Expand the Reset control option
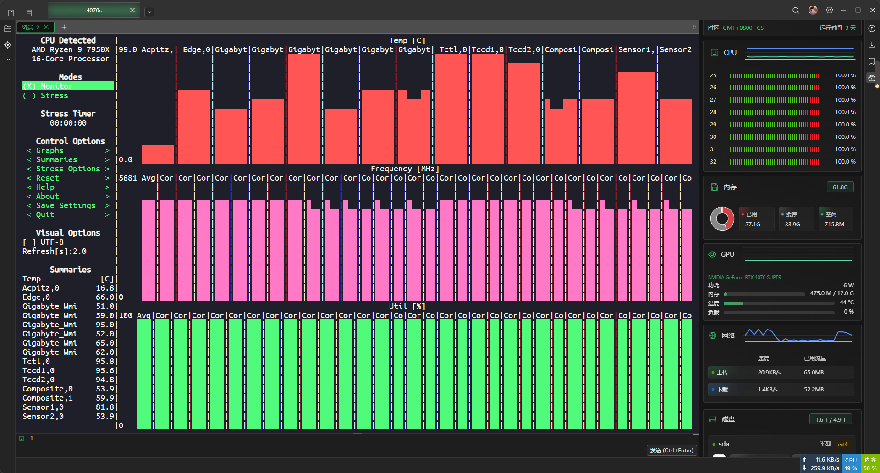 coord(68,178)
